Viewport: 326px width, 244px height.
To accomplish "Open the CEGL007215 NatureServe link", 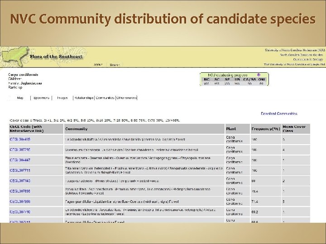I will [x=20, y=150].
